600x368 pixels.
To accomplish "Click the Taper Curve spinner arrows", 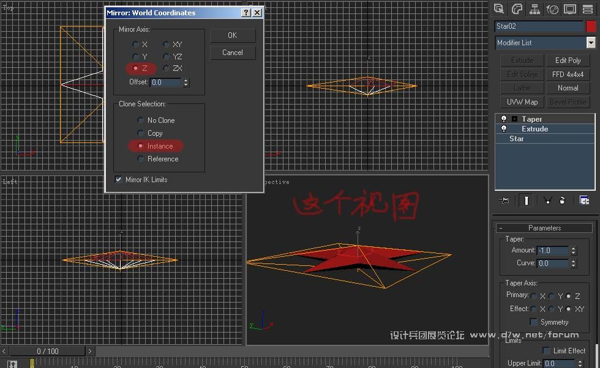I will pos(573,263).
